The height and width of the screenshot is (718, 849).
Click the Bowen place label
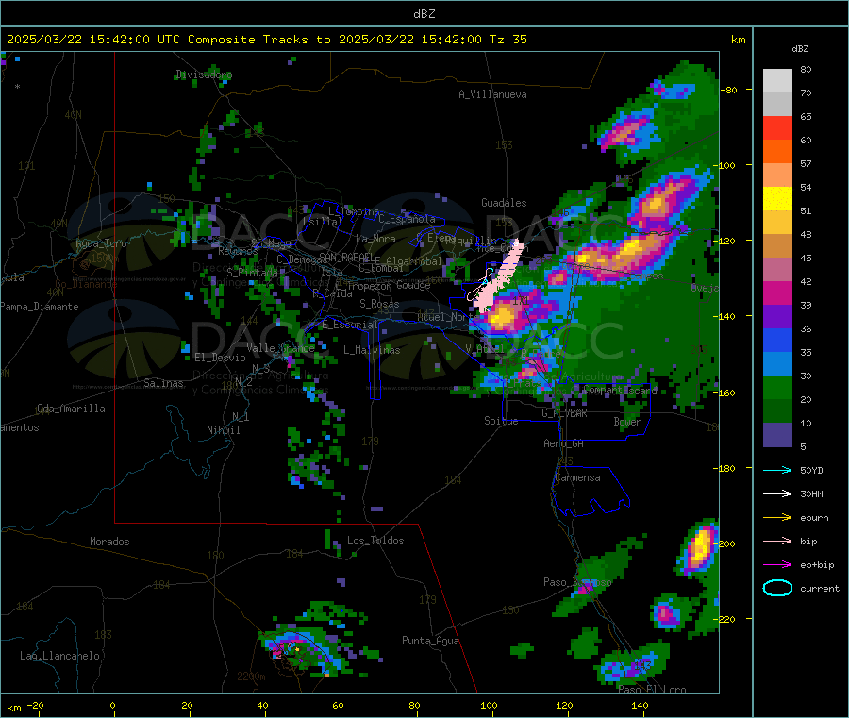[x=628, y=422]
